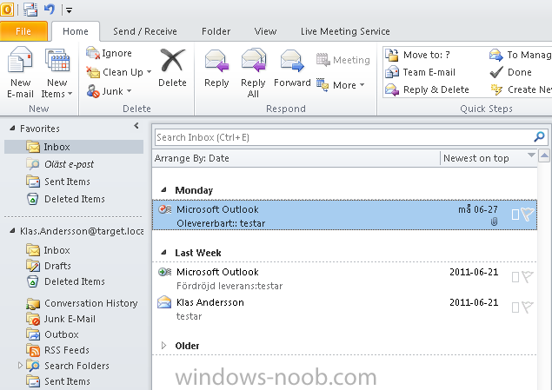The image size is (552, 390).
Task: Reply to the selected message
Action: pyautogui.click(x=216, y=68)
